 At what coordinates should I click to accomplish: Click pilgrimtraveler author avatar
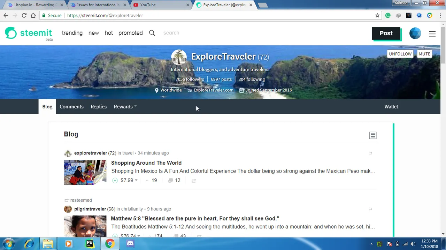68,209
